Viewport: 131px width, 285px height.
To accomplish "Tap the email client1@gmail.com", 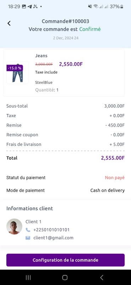I will [53, 238].
